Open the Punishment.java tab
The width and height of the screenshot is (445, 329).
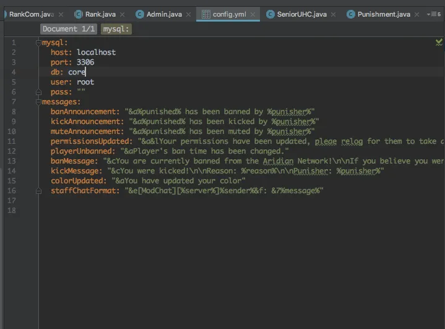pyautogui.click(x=383, y=14)
